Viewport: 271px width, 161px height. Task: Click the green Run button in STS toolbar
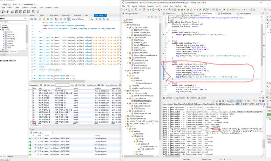pyautogui.click(x=153, y=10)
